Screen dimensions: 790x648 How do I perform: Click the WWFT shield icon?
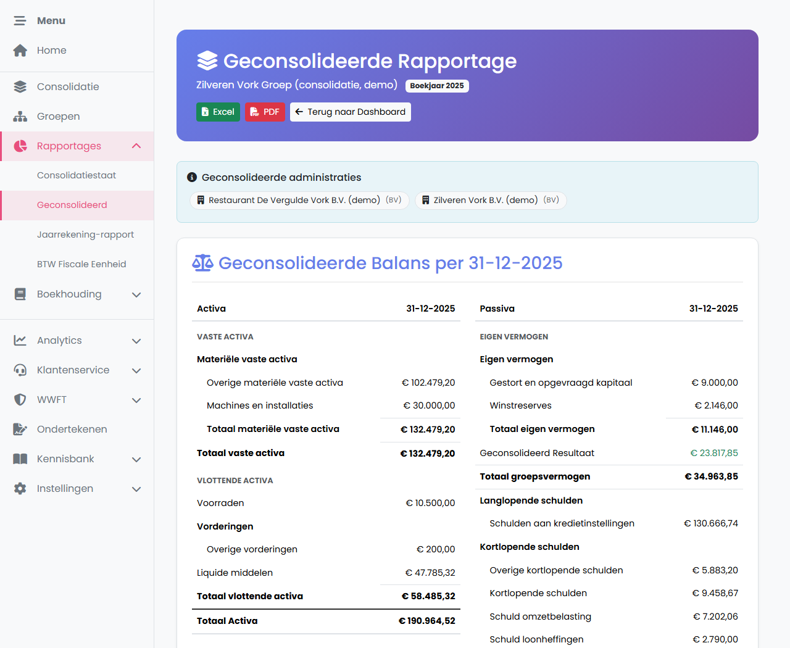20,400
